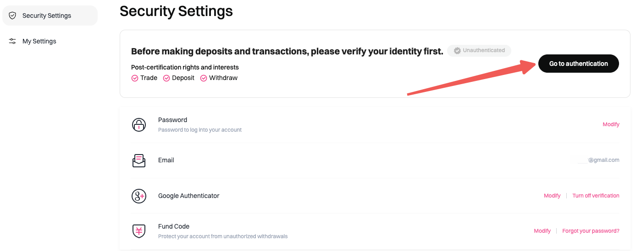Click the Withdraw checkmark icon
The image size is (636, 251).
coord(204,78)
